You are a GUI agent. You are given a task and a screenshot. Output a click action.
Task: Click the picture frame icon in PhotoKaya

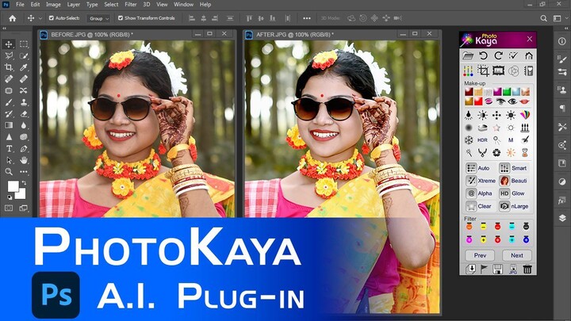pyautogui.click(x=498, y=71)
